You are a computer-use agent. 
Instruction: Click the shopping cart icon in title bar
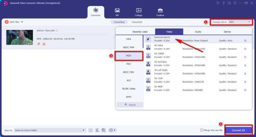pyautogui.click(x=218, y=3)
